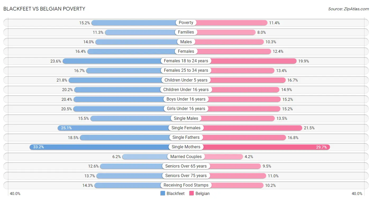Select the Children Under 5 years label
Viewport: 372px width, 200px height.
pos(186,80)
